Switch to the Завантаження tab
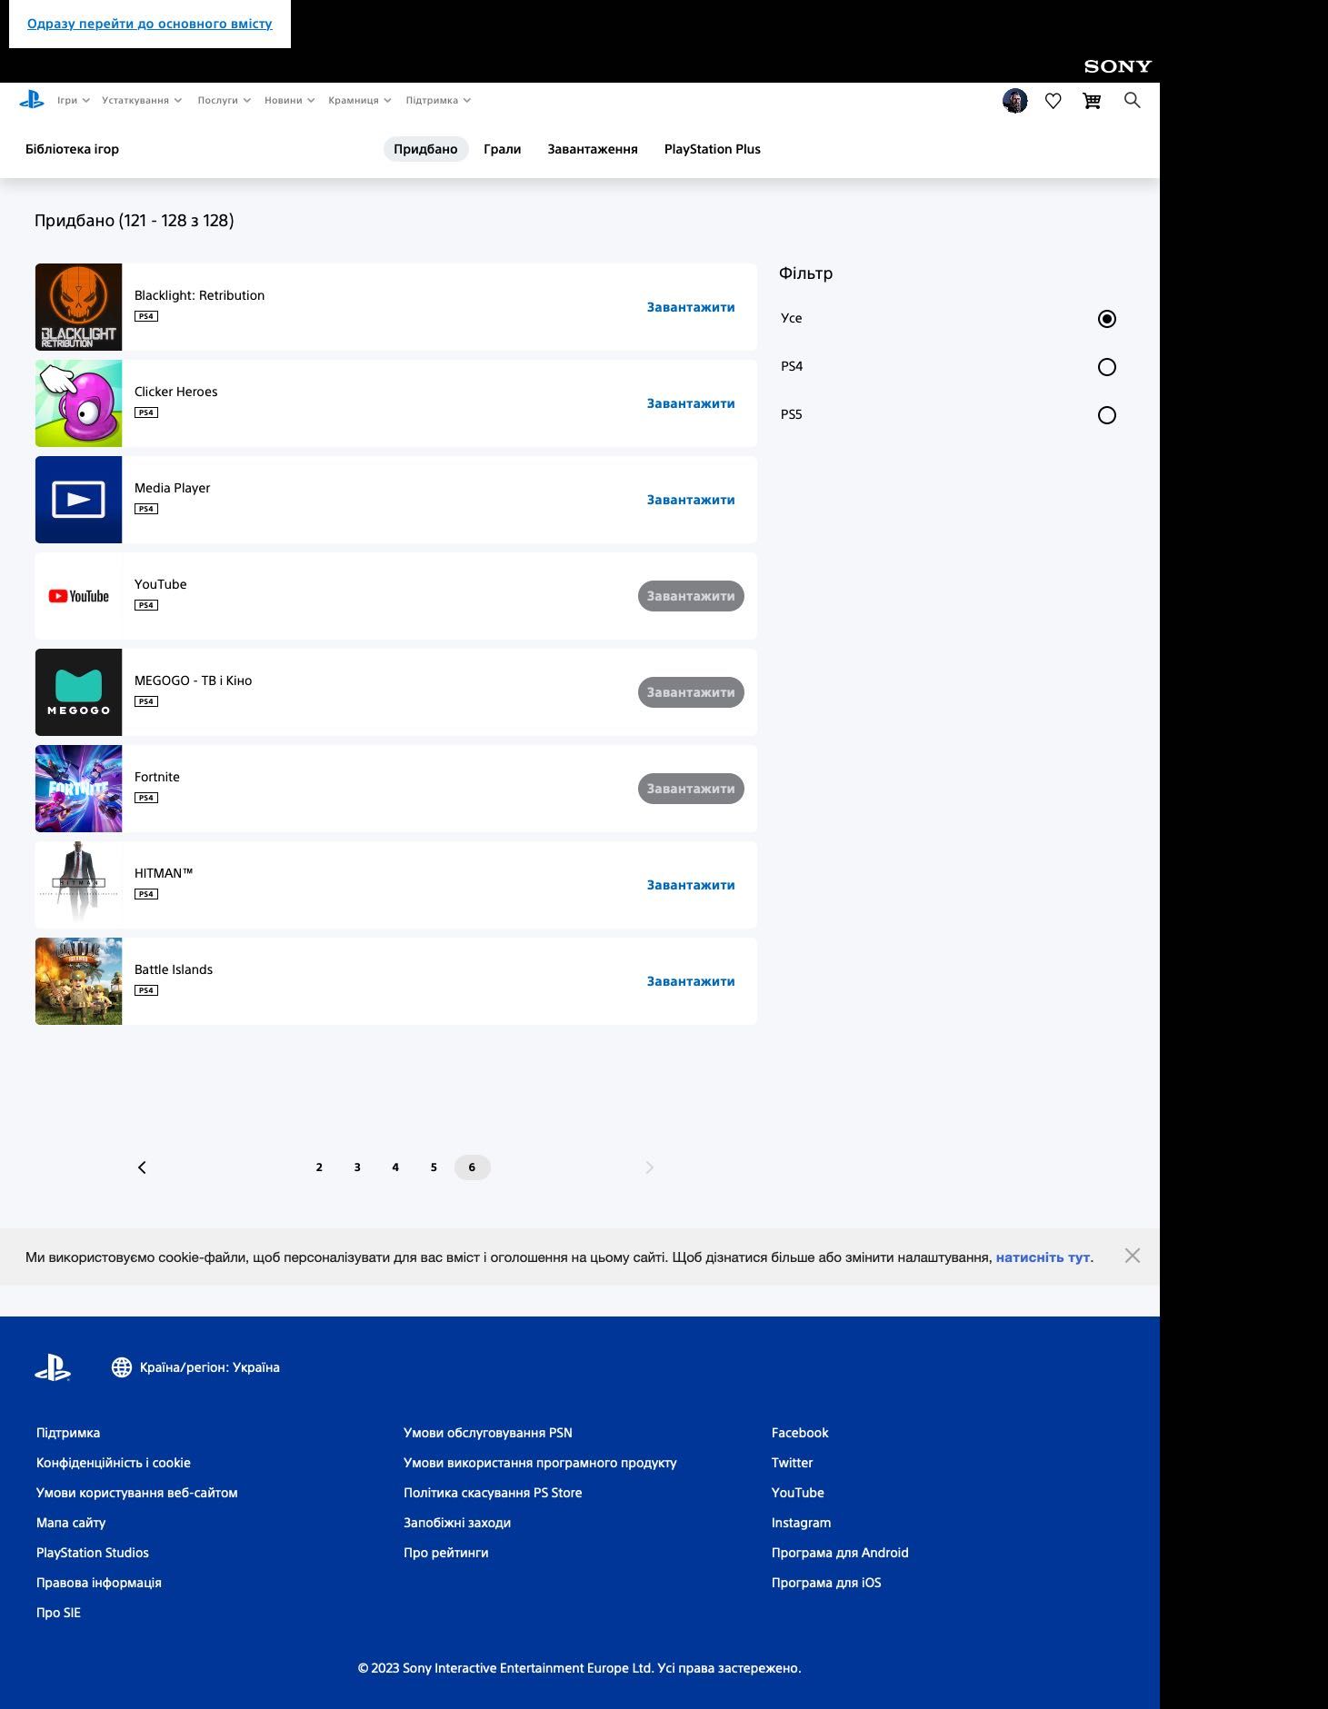Viewport: 1328px width, 1709px height. (x=593, y=149)
